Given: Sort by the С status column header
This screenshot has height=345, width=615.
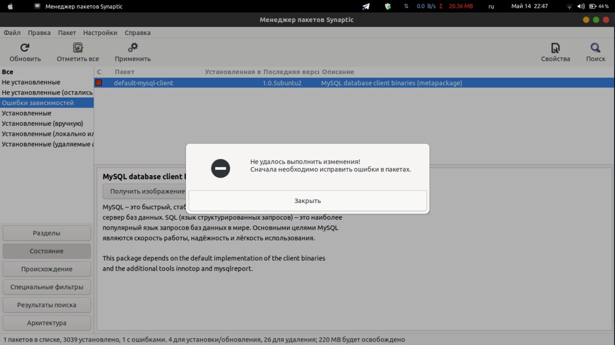Looking at the screenshot, I should point(99,72).
